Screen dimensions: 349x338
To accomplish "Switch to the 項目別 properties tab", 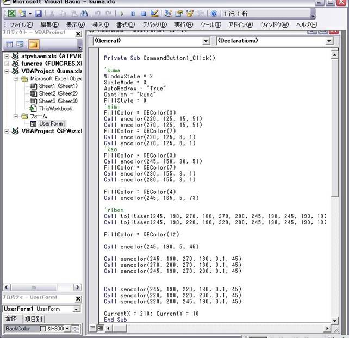I will pos(33,319).
